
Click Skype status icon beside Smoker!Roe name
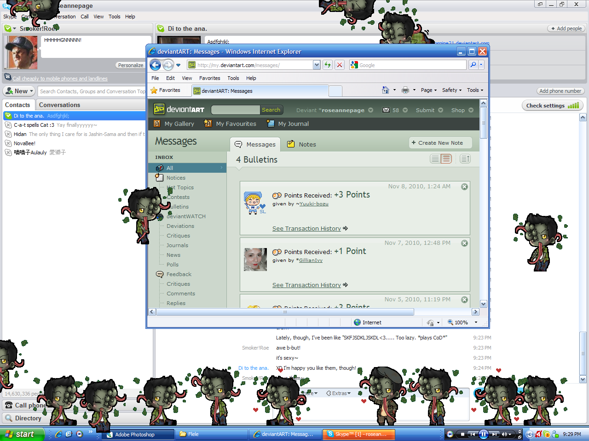click(8, 28)
